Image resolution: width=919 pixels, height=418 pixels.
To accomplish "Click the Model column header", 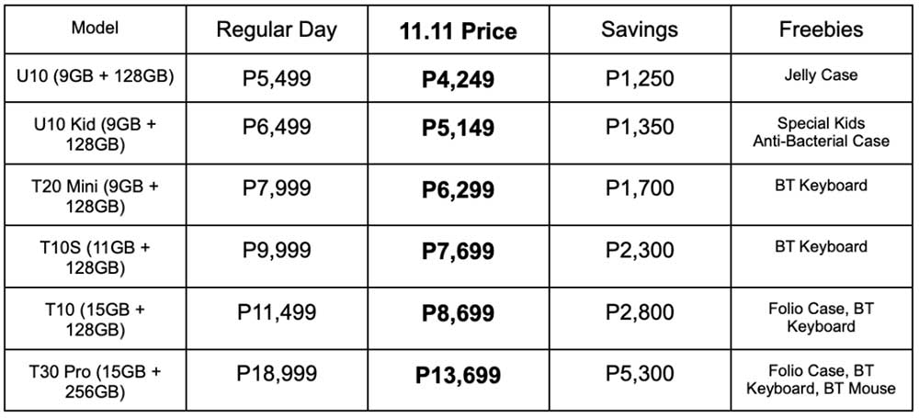I will pyautogui.click(x=95, y=28).
